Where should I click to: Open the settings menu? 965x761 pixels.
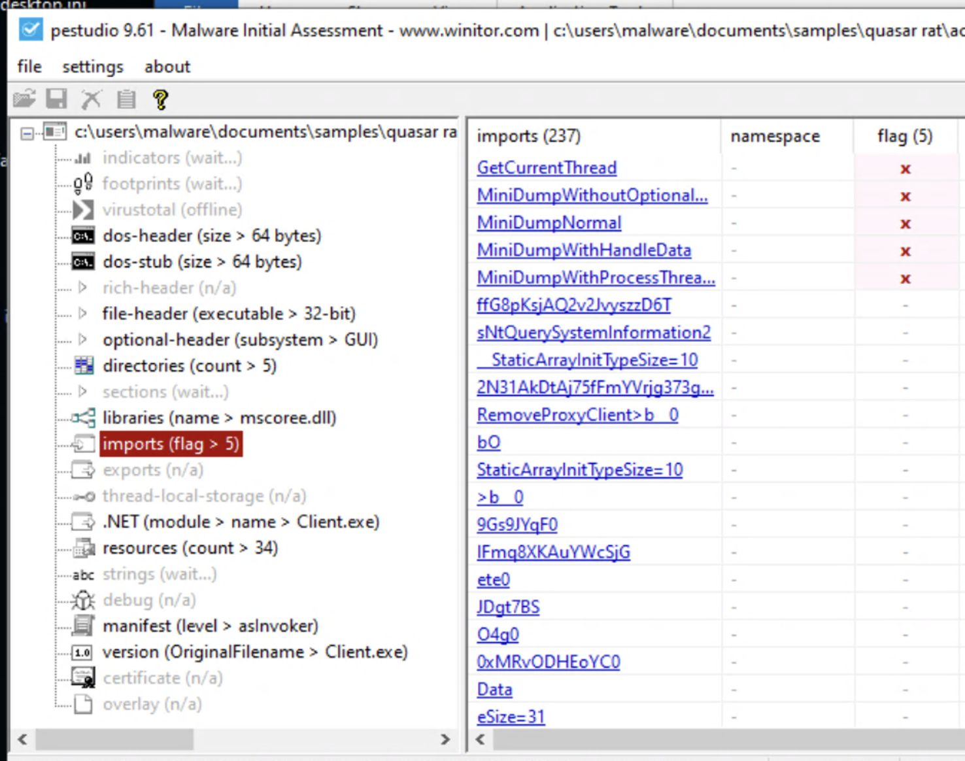click(x=93, y=67)
